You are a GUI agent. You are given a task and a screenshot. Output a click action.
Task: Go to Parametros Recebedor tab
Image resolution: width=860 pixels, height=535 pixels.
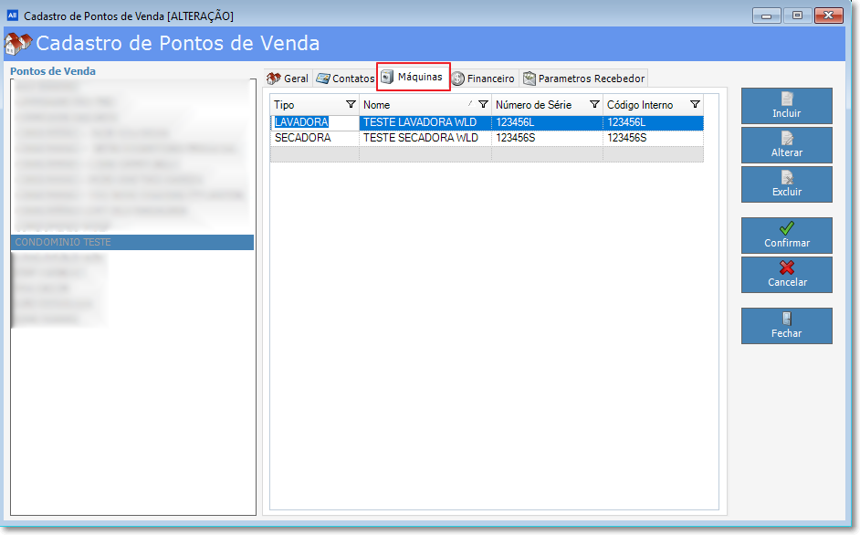[583, 79]
